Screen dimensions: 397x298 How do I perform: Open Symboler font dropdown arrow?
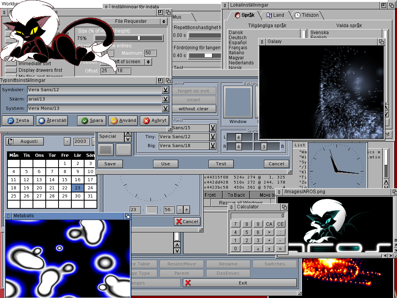point(165,90)
